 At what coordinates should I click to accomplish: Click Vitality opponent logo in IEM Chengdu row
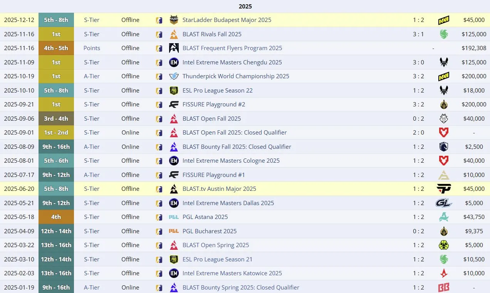[x=444, y=62]
